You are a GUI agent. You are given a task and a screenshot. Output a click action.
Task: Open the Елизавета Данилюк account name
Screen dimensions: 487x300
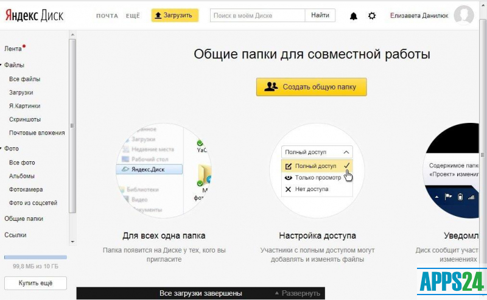[419, 16]
